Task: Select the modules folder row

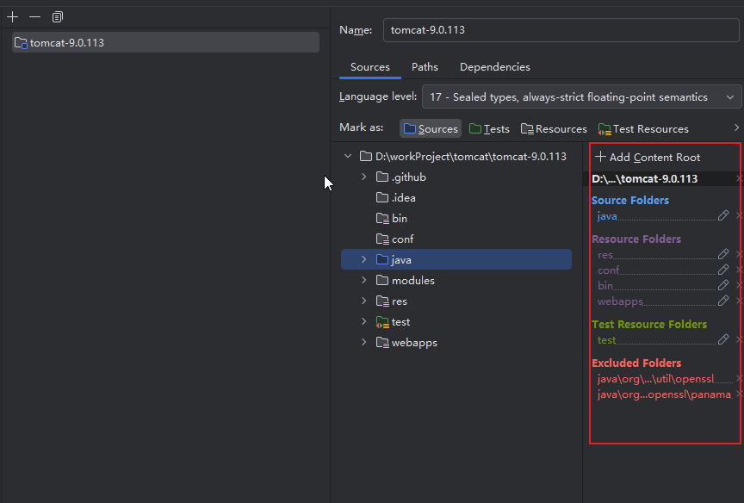Action: click(x=456, y=281)
